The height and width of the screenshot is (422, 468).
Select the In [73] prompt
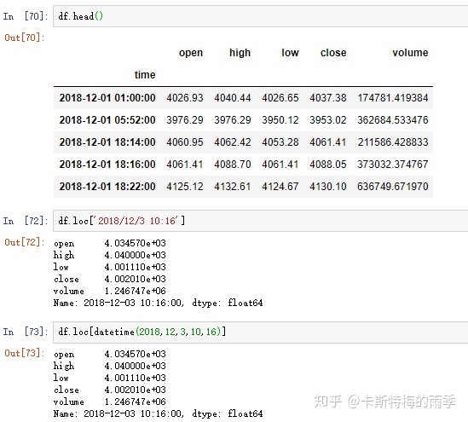pos(26,332)
